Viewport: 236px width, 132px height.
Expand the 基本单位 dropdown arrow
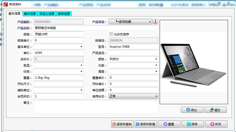(x=82, y=47)
